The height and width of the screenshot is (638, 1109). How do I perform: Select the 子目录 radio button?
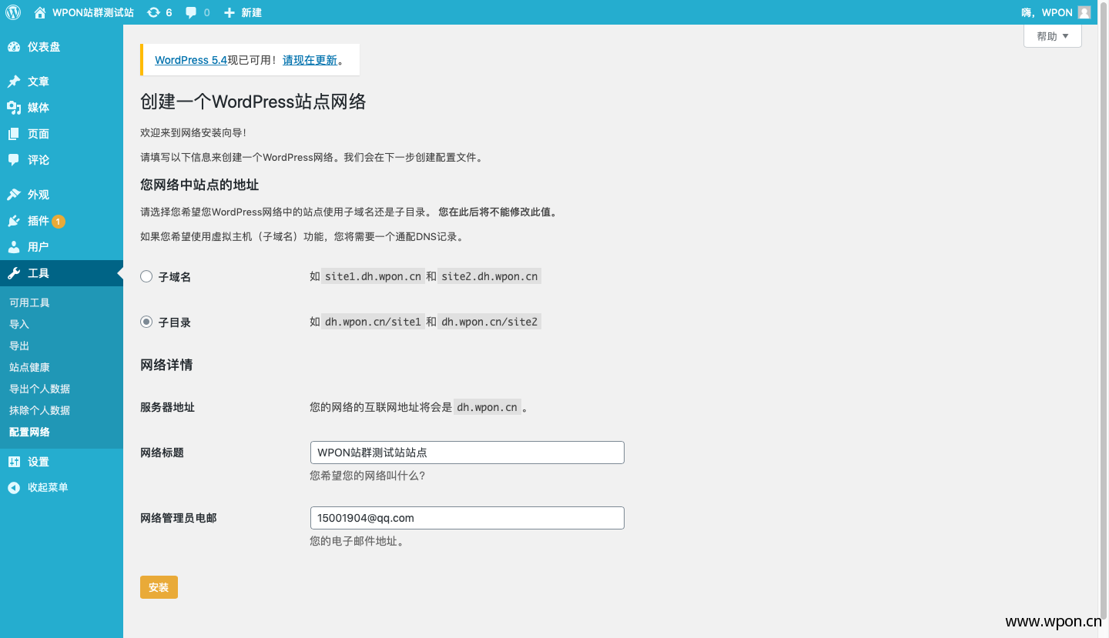click(146, 322)
